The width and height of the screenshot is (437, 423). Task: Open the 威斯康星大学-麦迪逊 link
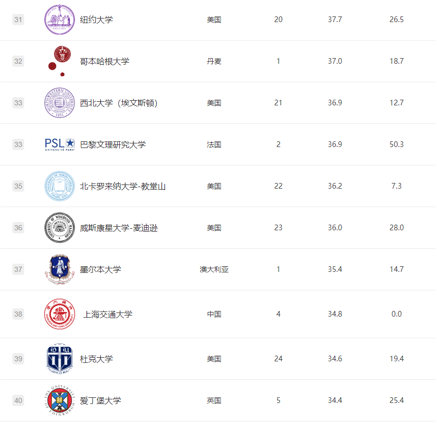(x=118, y=228)
